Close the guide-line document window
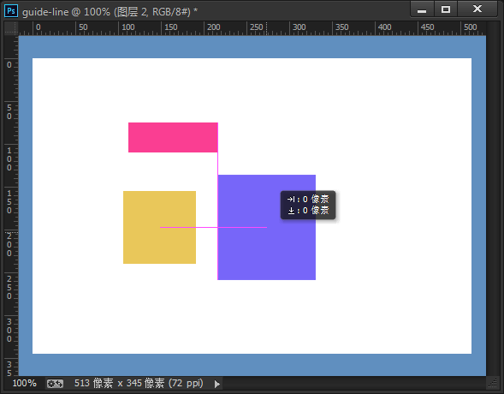504x394 pixels. click(477, 9)
